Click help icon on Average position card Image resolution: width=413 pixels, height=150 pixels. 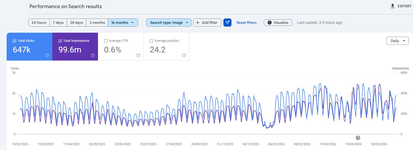pyautogui.click(x=184, y=55)
